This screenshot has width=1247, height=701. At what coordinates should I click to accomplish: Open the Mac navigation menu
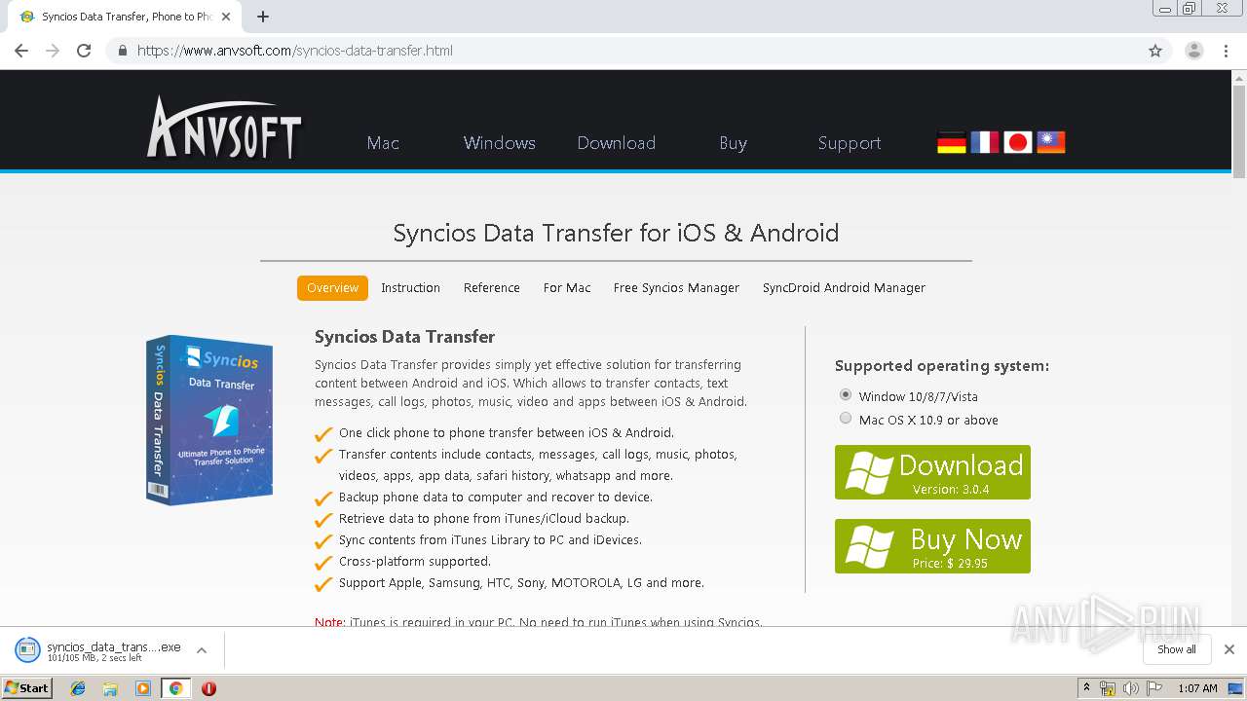[x=383, y=143]
